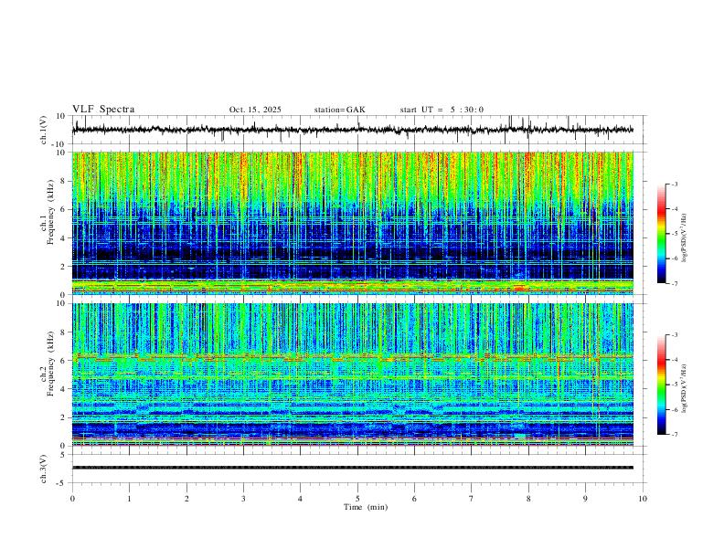The height and width of the screenshot is (559, 724).
Task: Click the ch.2 spectrogram panel
Action: click(x=353, y=374)
